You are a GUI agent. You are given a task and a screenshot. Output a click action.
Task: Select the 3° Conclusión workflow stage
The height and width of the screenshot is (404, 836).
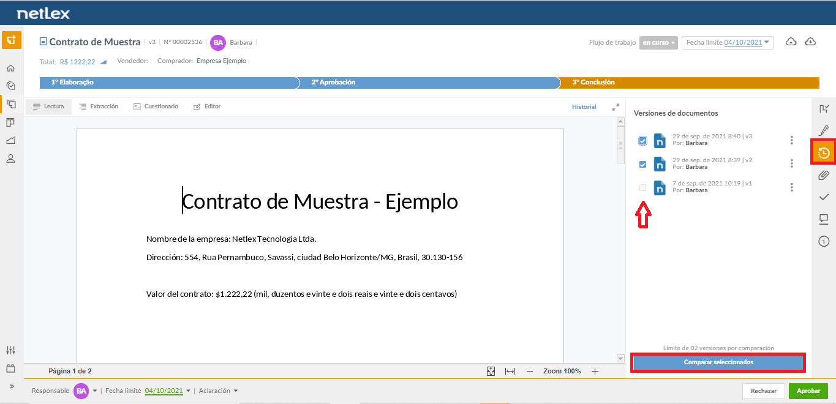[690, 82]
